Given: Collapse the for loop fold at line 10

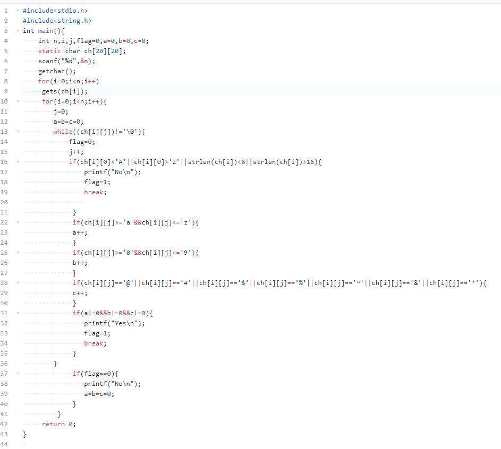Looking at the screenshot, I should click(18, 101).
